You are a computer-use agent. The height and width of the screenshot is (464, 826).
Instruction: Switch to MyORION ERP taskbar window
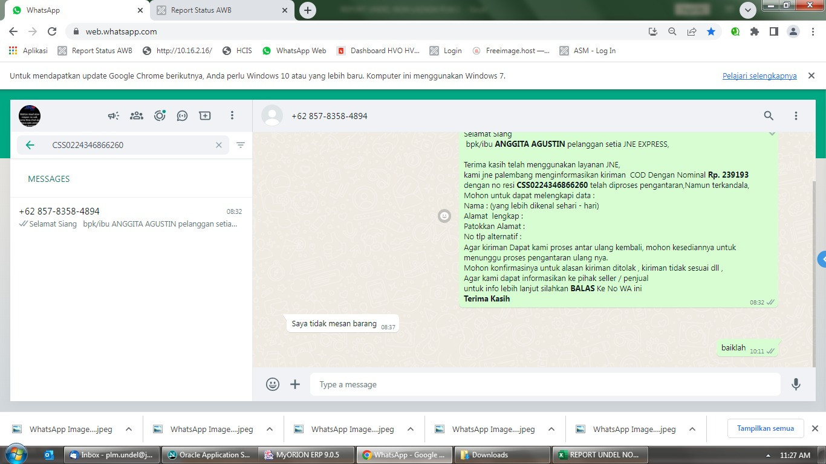point(307,455)
